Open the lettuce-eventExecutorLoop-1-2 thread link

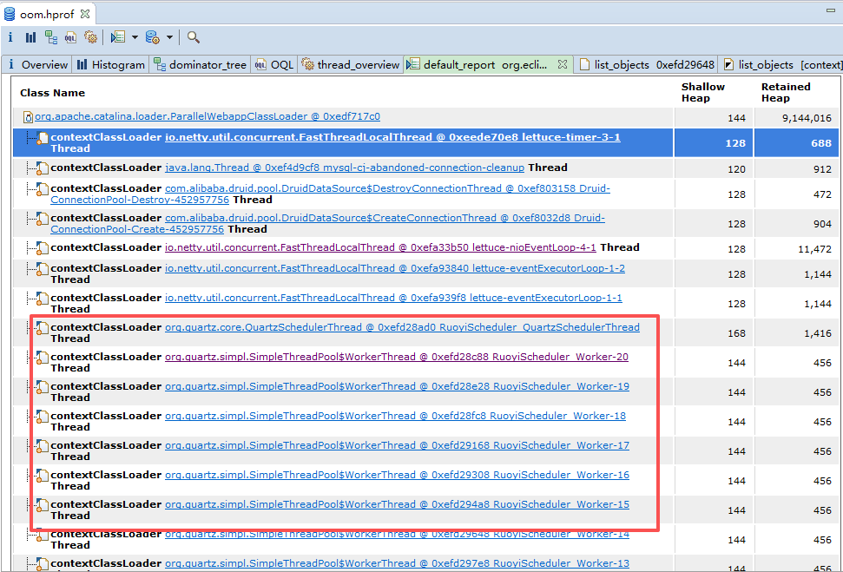395,267
